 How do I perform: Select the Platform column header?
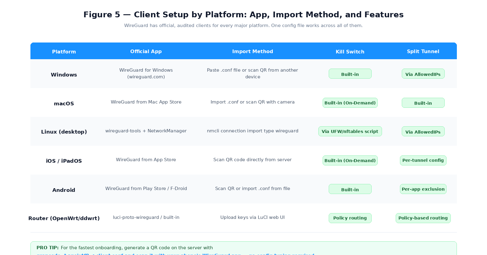(x=64, y=52)
